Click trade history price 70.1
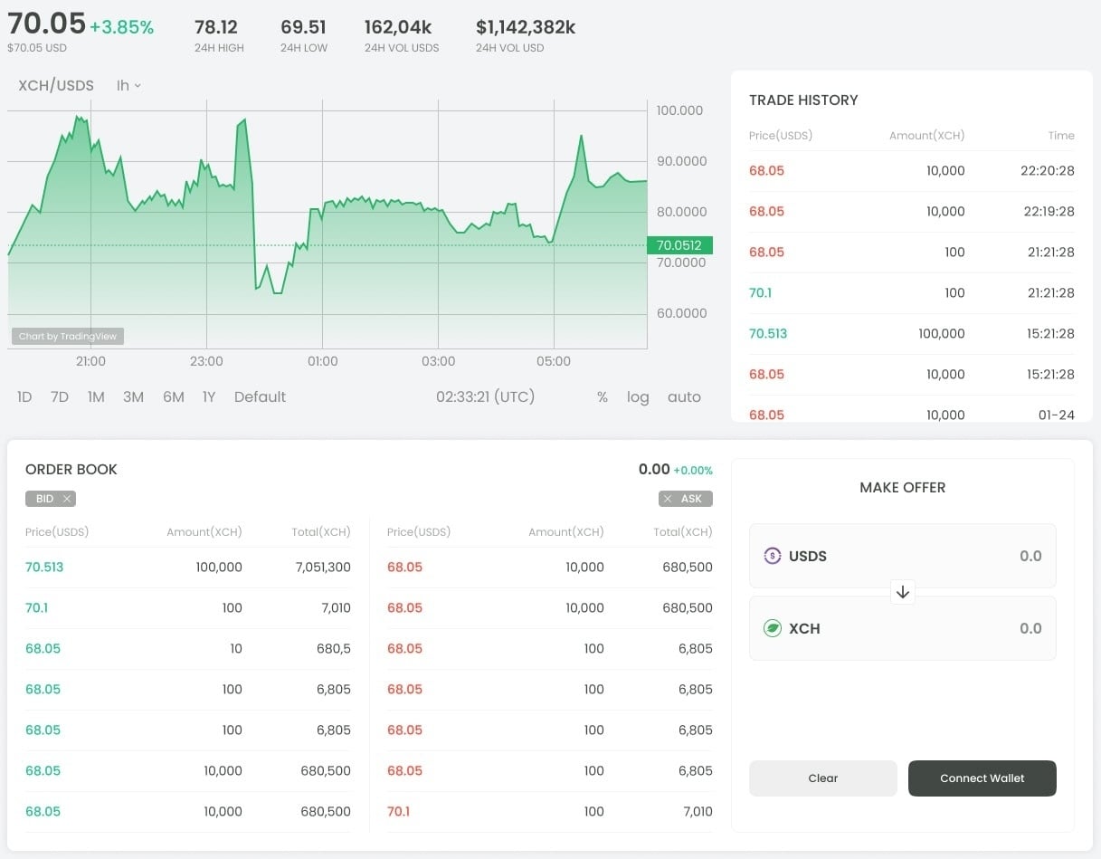The height and width of the screenshot is (859, 1101). 760,292
